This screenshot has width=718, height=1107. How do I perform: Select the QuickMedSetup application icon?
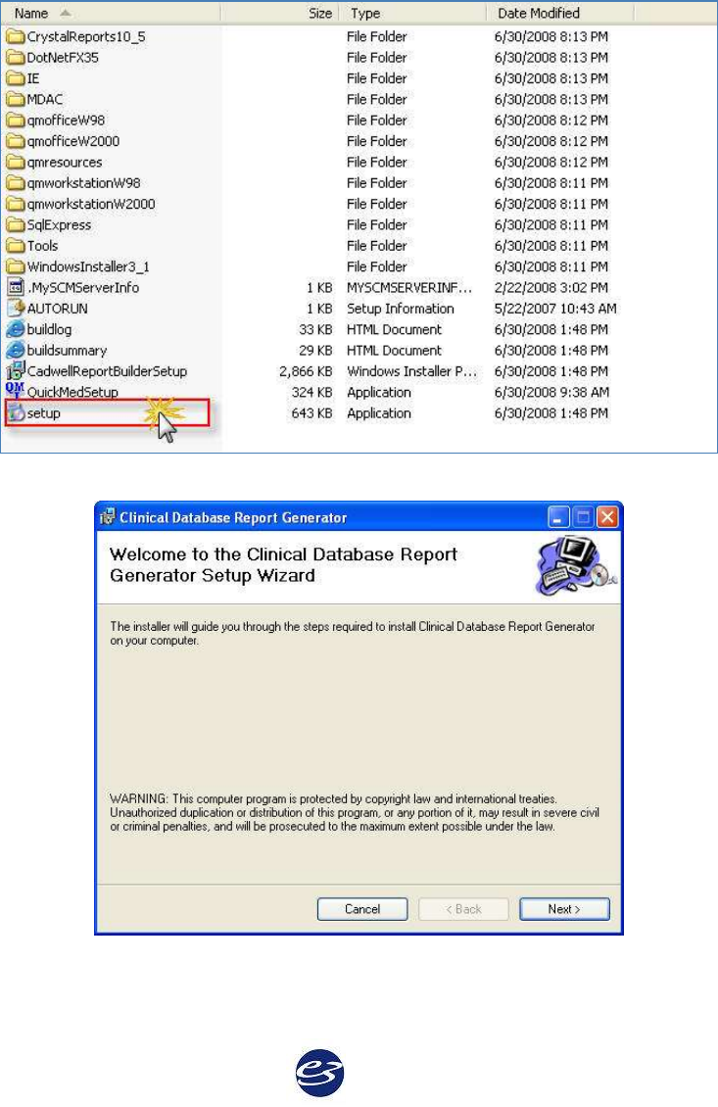click(16, 391)
